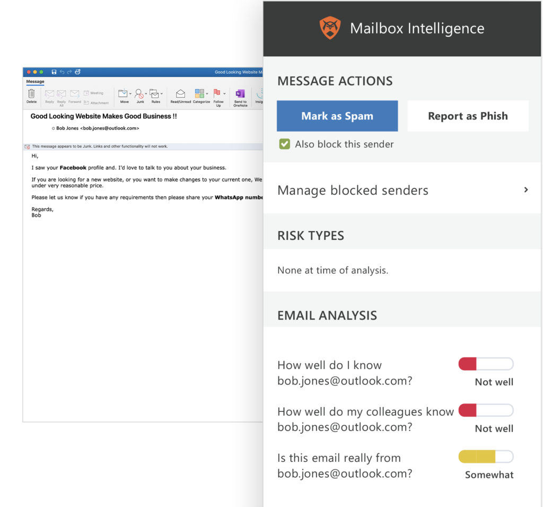
Task: Click sender Bob Jones email address
Action: (109, 128)
